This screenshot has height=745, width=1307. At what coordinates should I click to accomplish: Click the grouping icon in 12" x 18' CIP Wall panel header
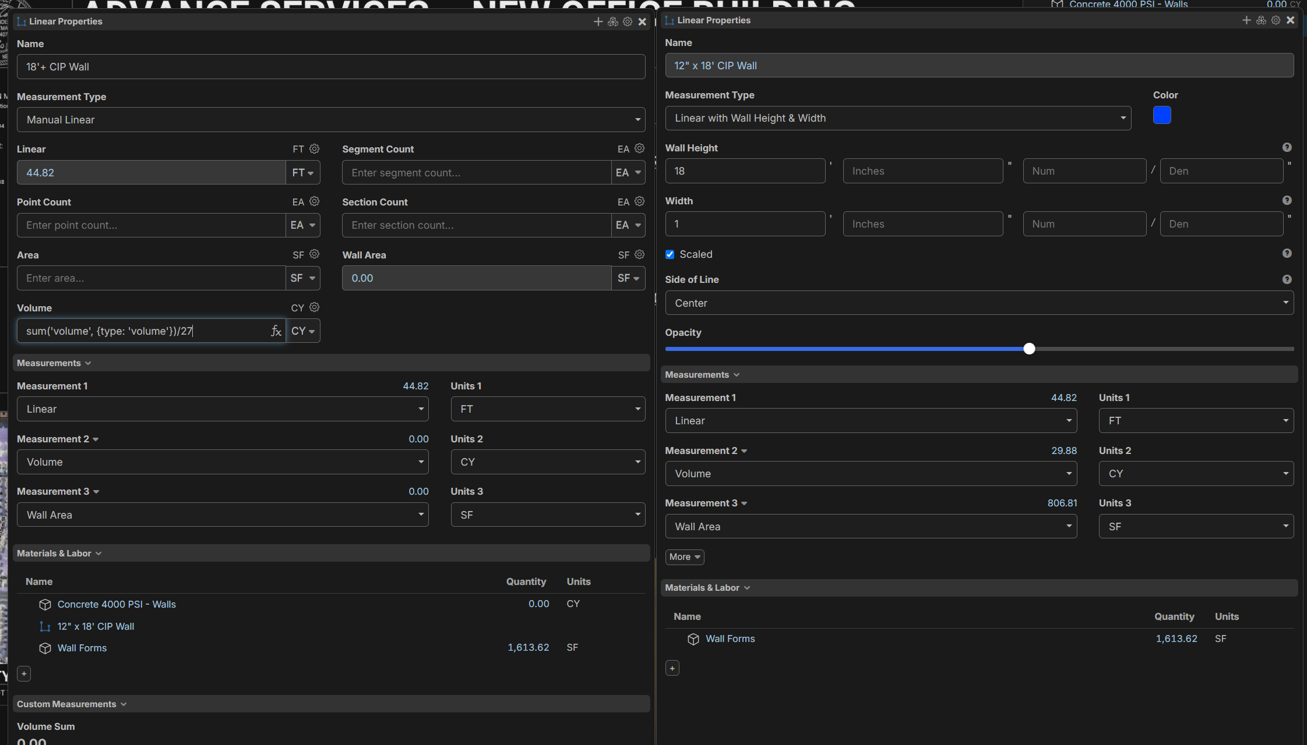[x=1261, y=20]
